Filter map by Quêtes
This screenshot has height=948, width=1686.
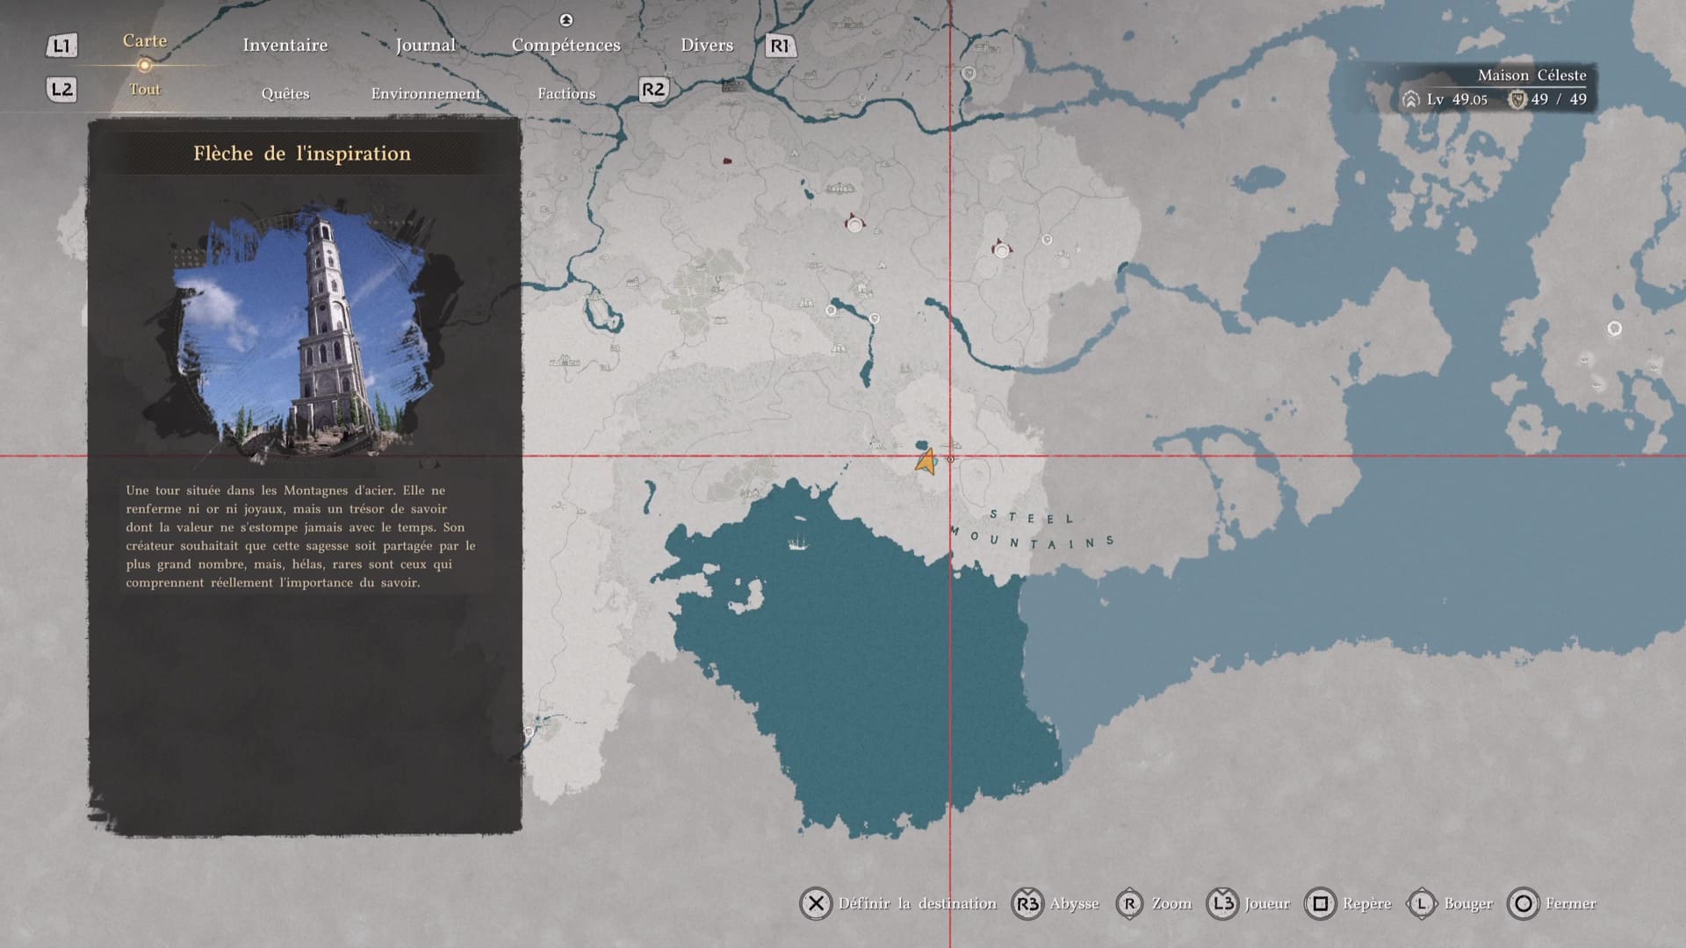pos(285,93)
